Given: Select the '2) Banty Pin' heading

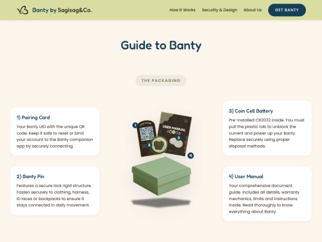Looking at the screenshot, I should coord(30,176).
